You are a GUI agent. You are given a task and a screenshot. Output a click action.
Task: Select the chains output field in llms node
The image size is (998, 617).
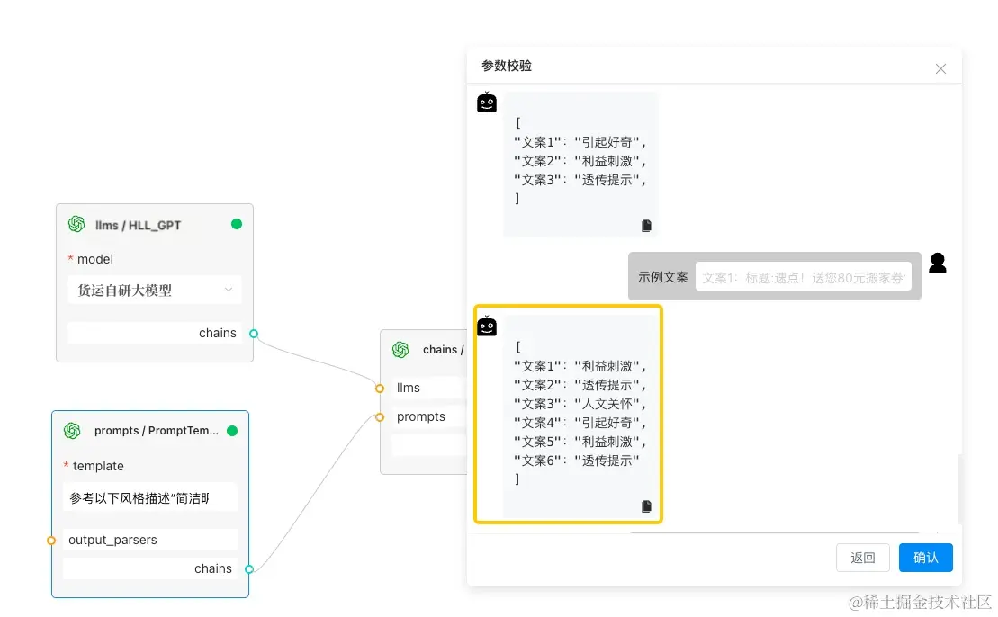(x=155, y=333)
